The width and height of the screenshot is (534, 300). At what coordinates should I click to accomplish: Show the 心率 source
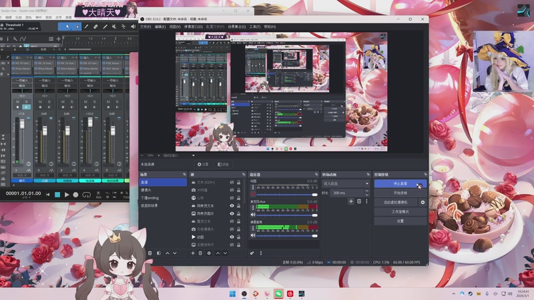[x=232, y=198]
